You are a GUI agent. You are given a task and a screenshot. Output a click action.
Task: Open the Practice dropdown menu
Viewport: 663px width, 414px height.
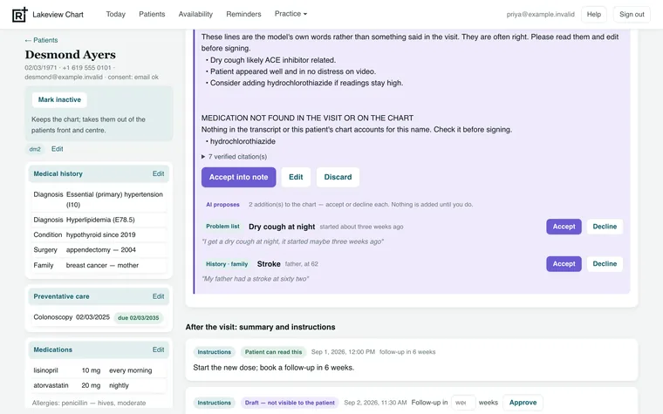[290, 14]
